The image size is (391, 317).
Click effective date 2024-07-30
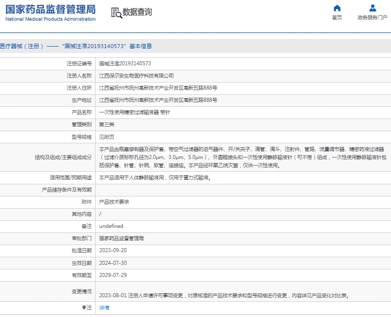click(113, 263)
